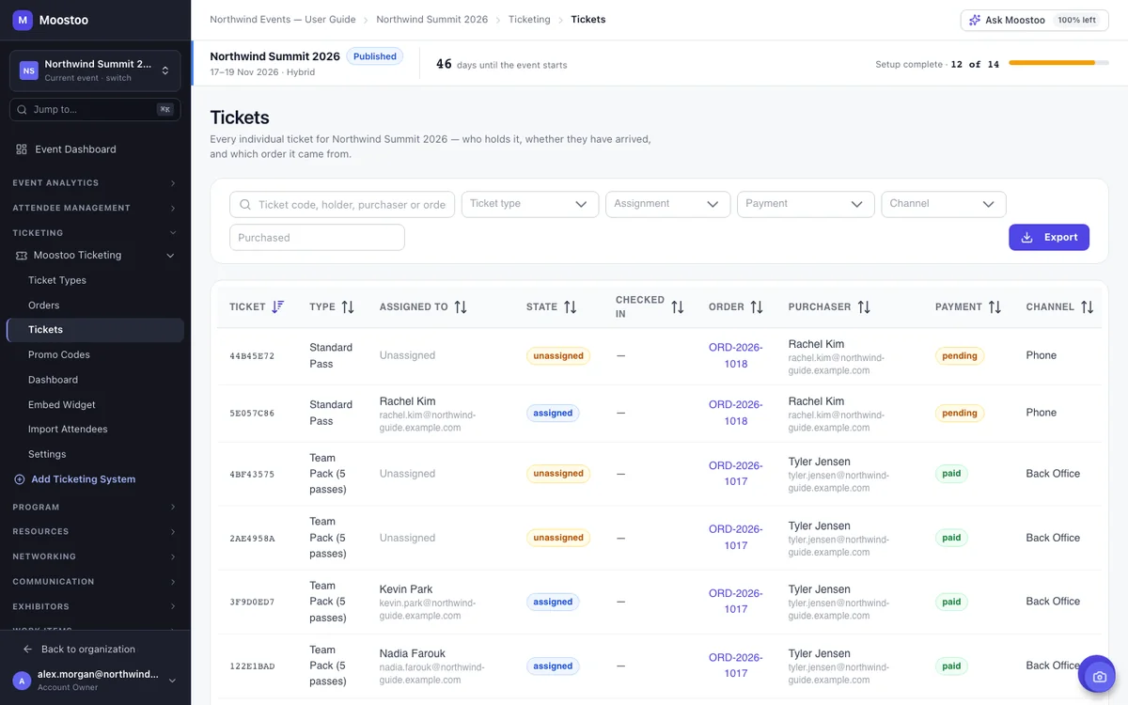Click the sparkle icon in Ask Moostoo
This screenshot has height=705, width=1128.
click(975, 20)
